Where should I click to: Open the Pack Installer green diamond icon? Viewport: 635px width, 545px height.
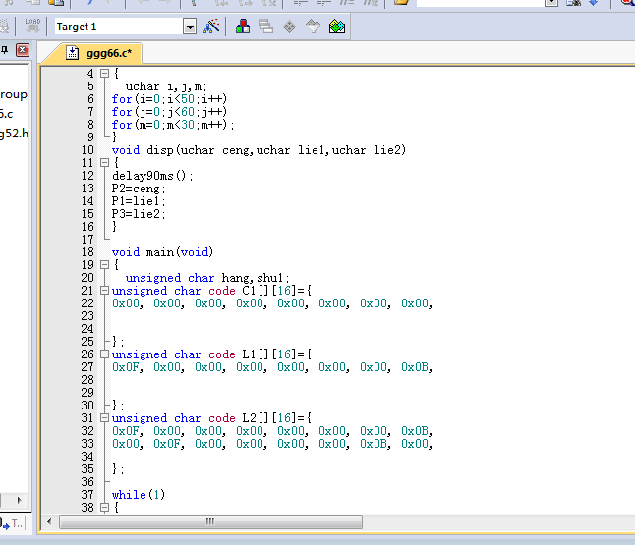[337, 27]
